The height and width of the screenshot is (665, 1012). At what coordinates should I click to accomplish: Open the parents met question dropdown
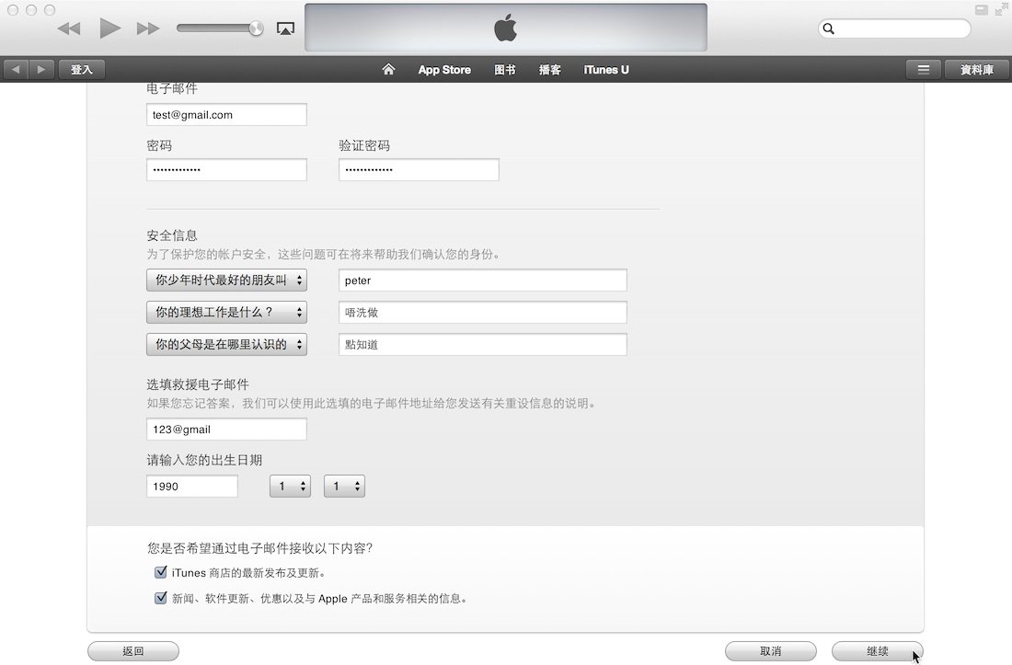pyautogui.click(x=226, y=345)
